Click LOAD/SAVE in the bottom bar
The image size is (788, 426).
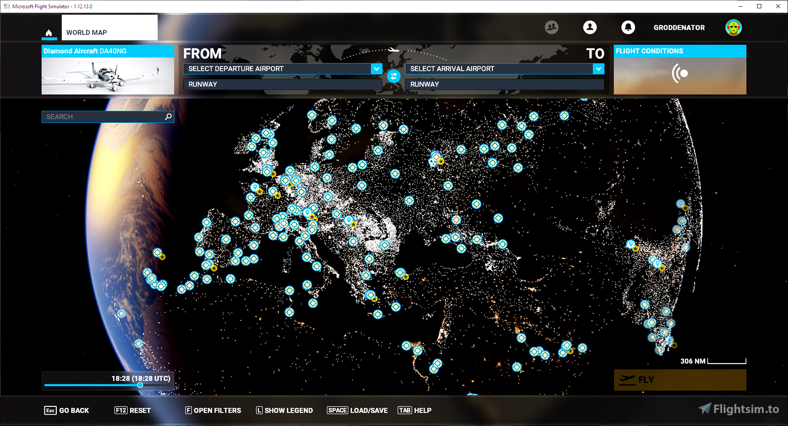point(357,410)
